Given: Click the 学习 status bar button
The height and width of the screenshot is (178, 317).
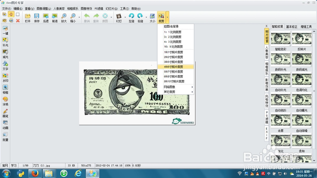Looking at the screenshot, I should [x=14, y=165].
